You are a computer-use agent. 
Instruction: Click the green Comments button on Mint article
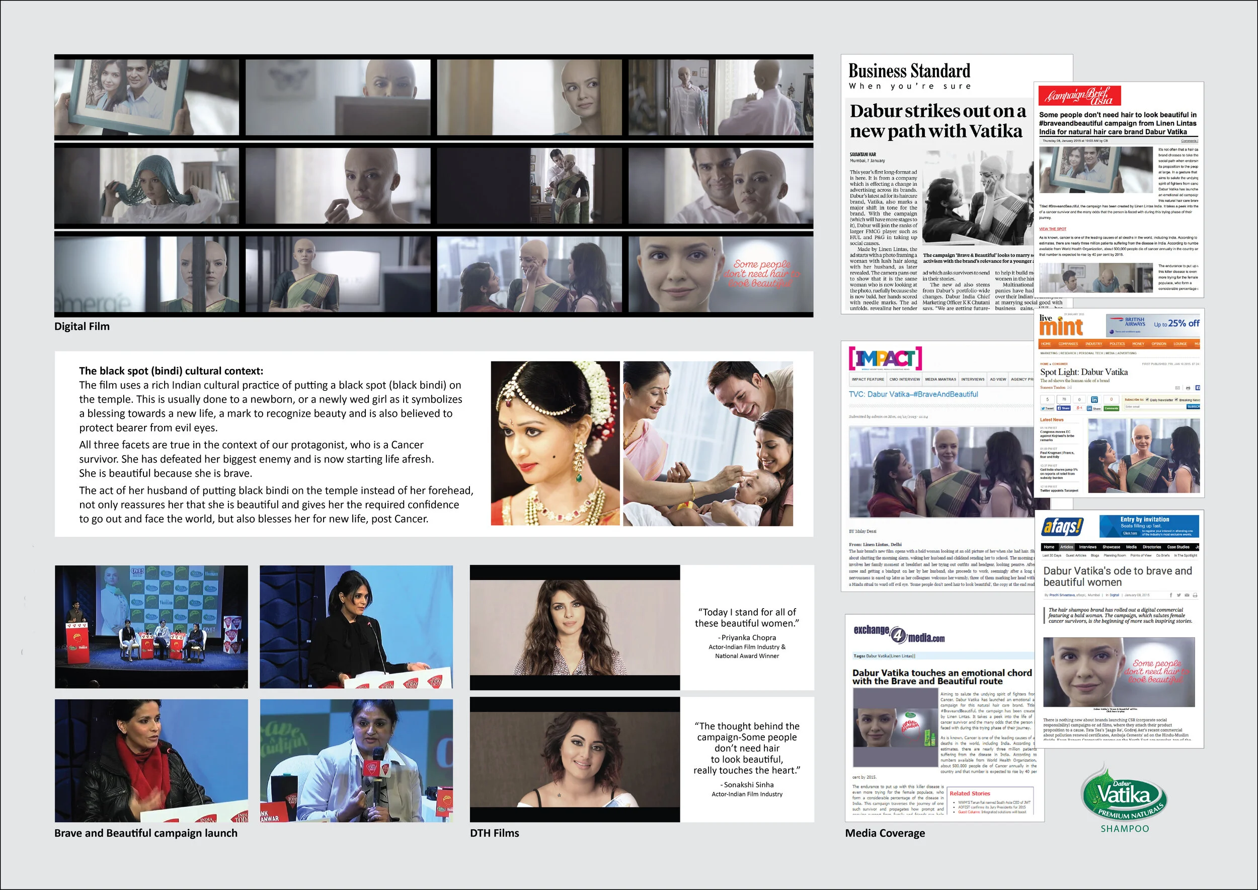pos(1112,408)
